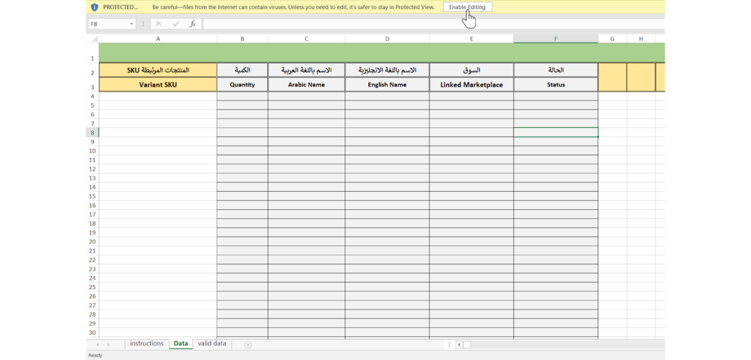Select row 30 header

(92, 332)
